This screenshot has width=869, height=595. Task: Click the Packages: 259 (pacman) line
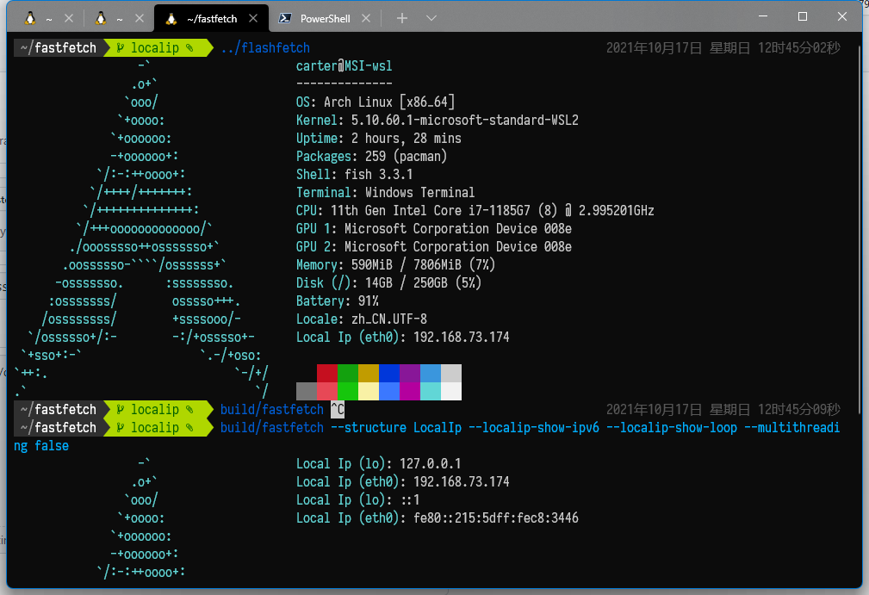372,156
